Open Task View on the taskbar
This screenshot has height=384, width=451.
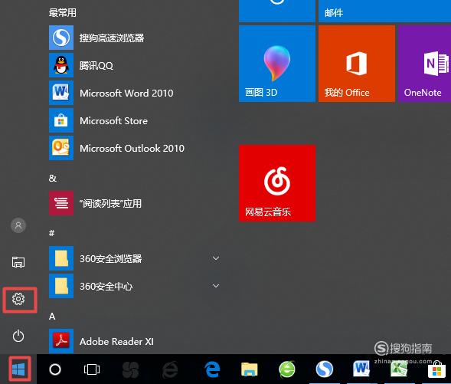(92, 369)
